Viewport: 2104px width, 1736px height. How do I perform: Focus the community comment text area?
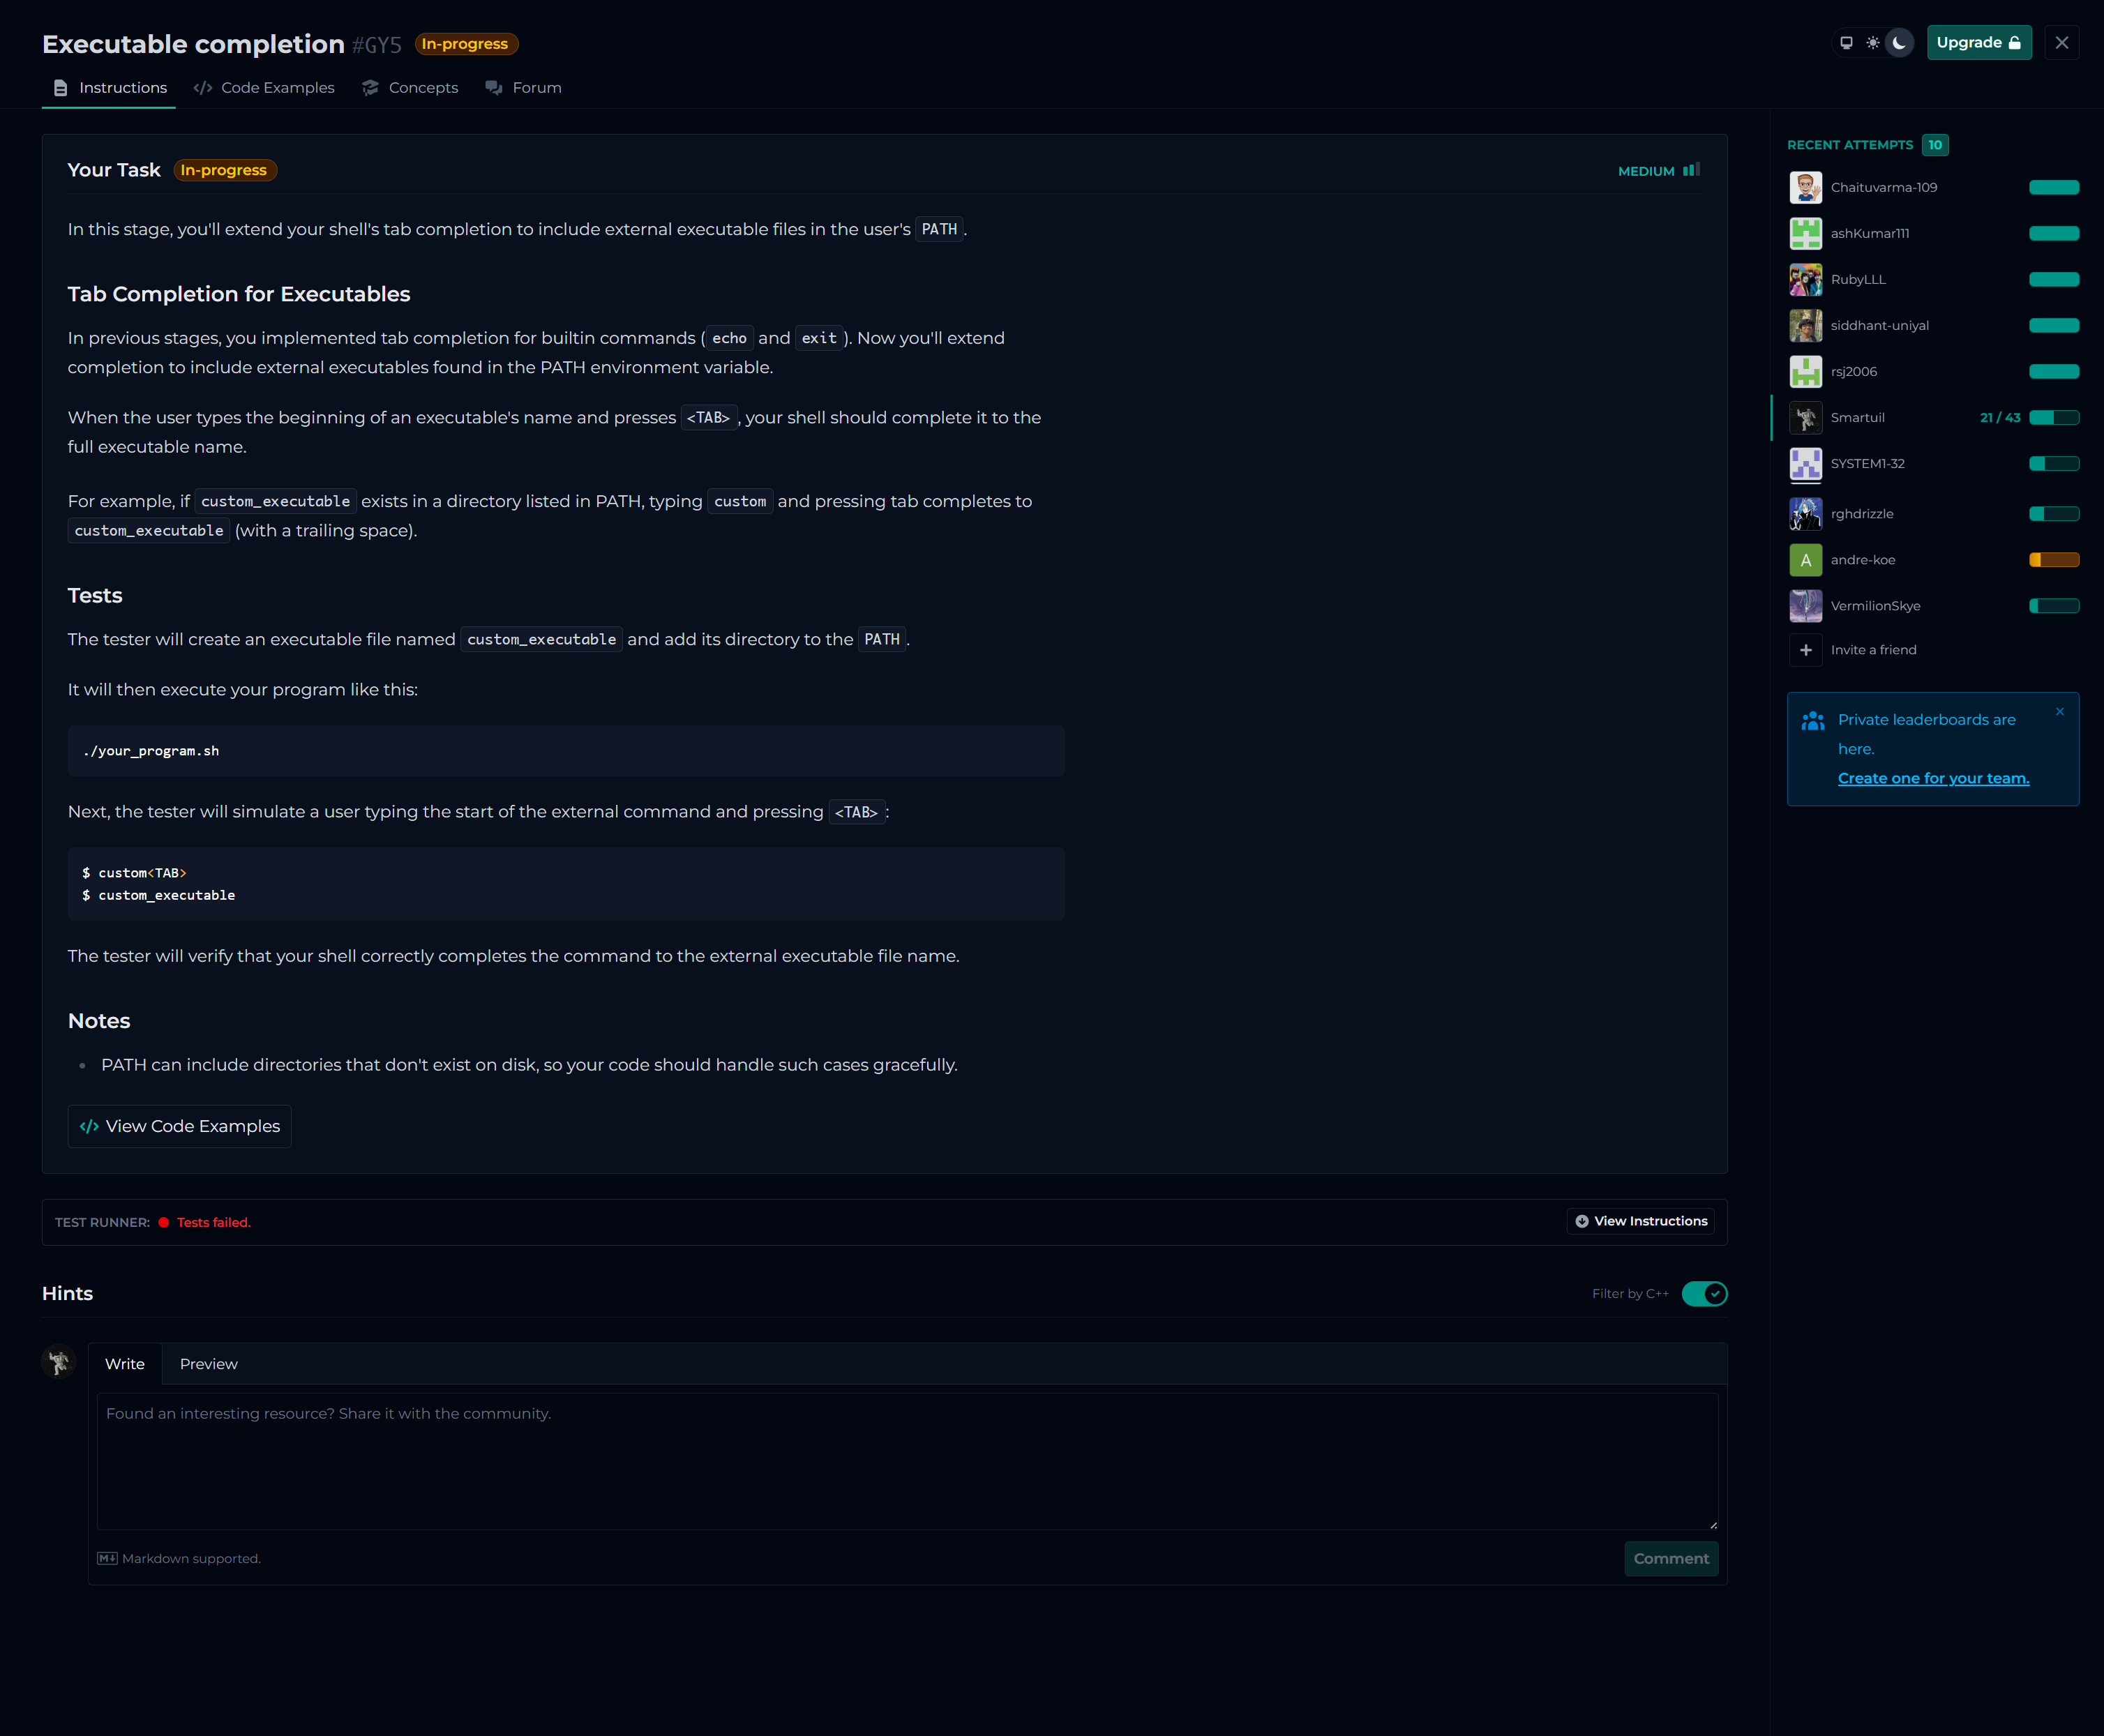click(x=906, y=1460)
